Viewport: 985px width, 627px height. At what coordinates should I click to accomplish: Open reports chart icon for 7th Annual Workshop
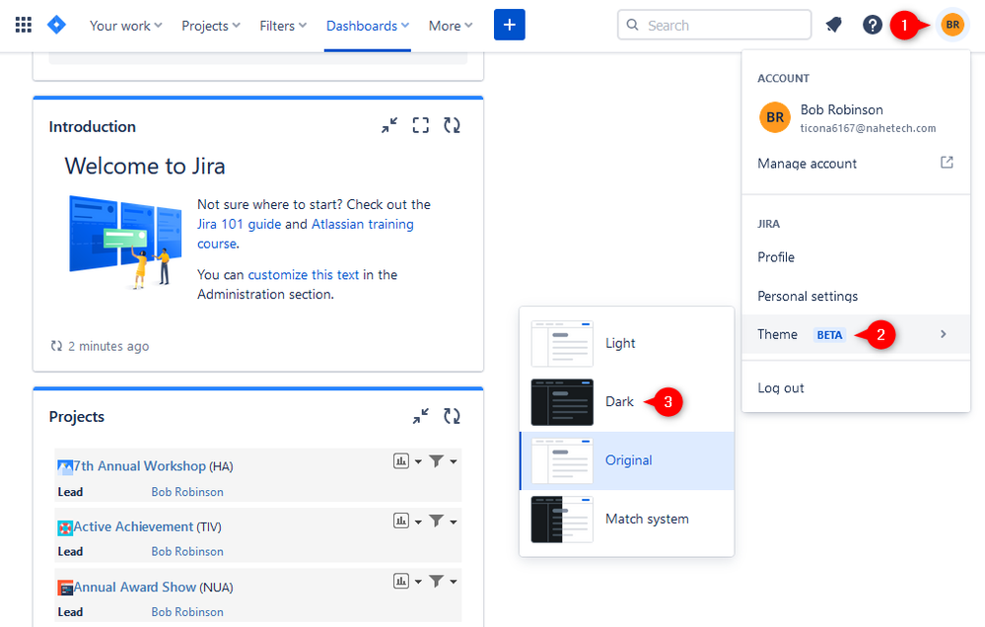401,461
